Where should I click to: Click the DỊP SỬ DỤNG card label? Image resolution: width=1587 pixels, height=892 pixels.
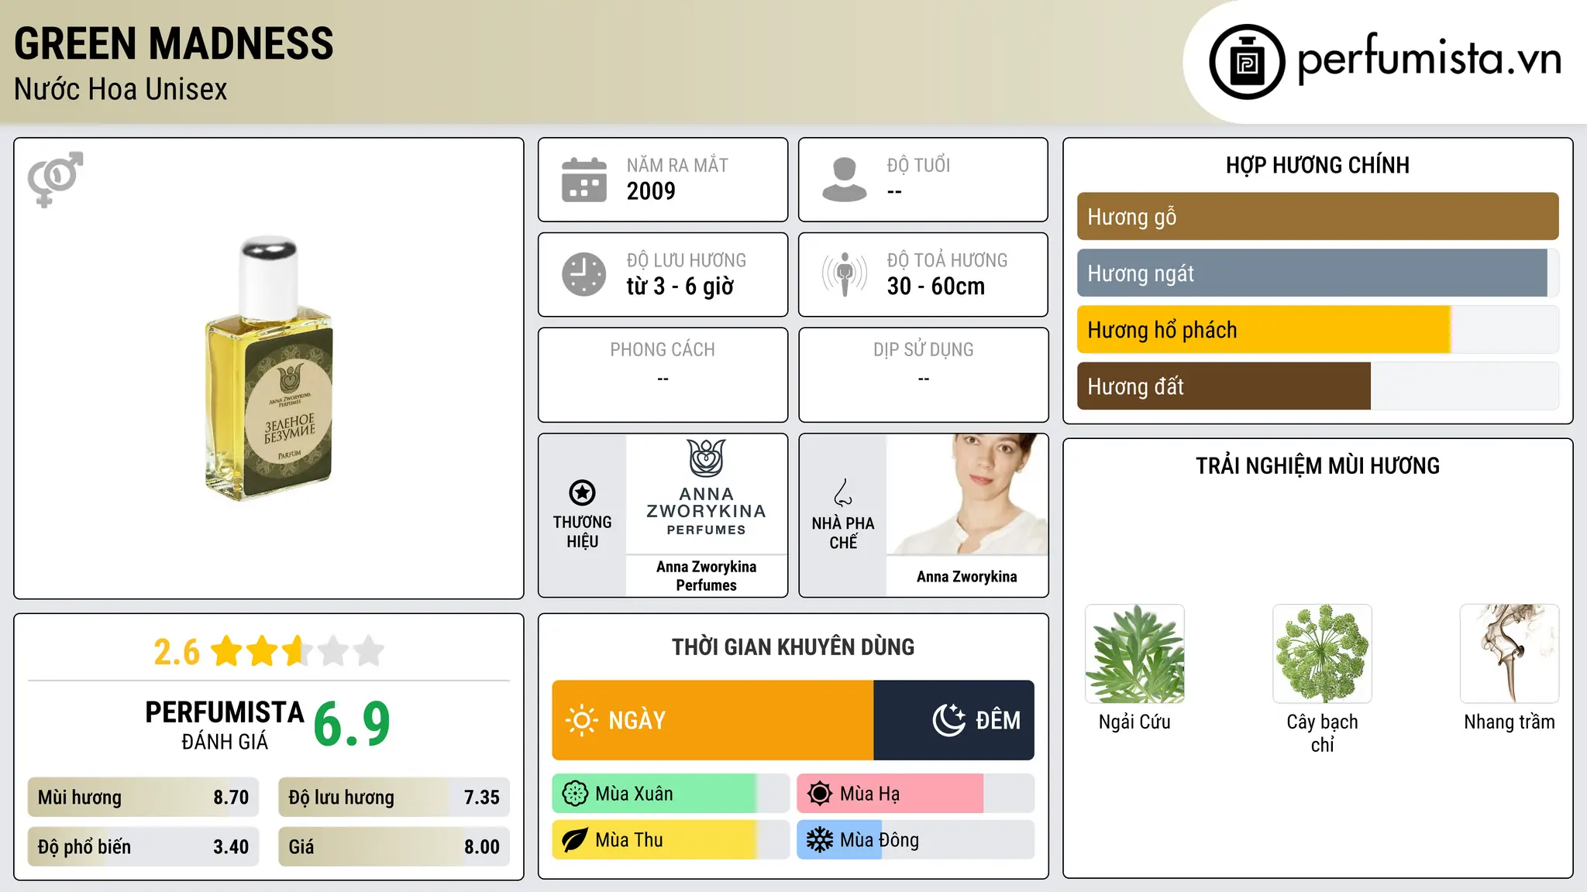pyautogui.click(x=923, y=350)
